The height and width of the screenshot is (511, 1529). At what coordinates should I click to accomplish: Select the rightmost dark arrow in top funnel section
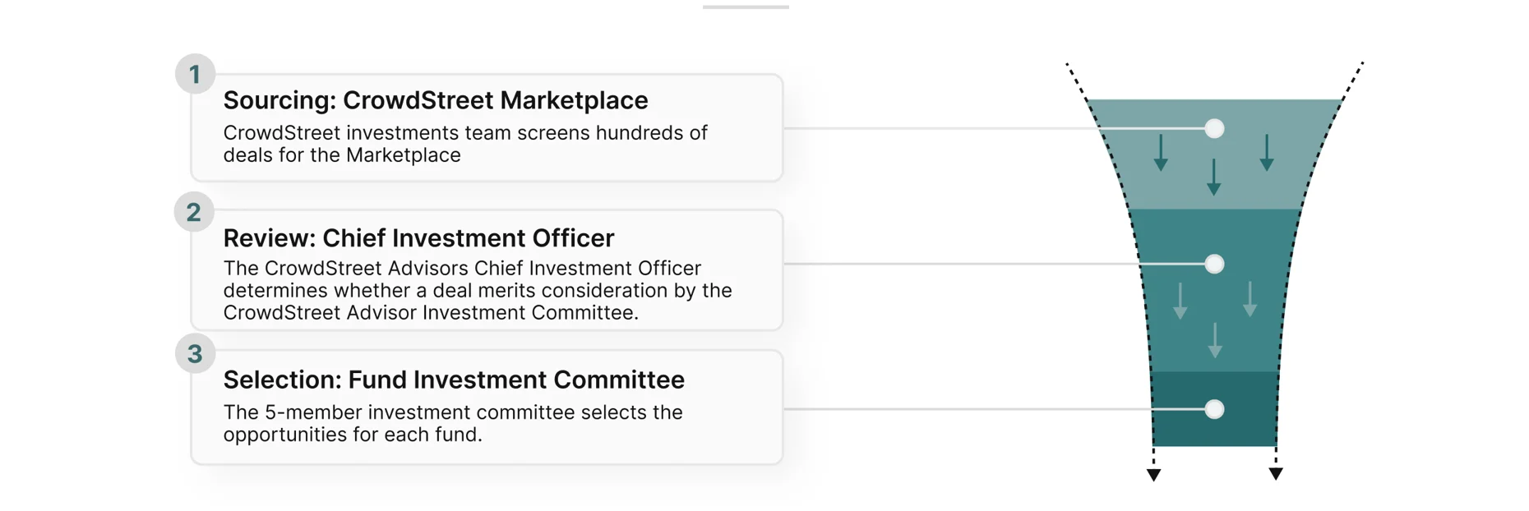click(1267, 153)
